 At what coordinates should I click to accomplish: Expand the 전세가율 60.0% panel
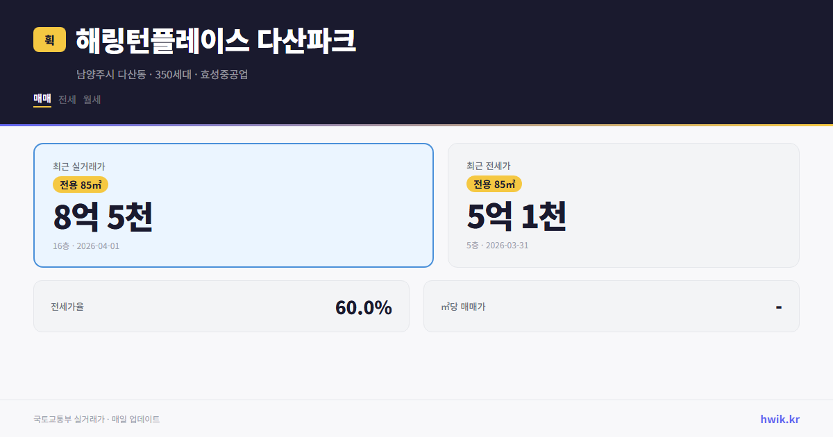pos(221,306)
